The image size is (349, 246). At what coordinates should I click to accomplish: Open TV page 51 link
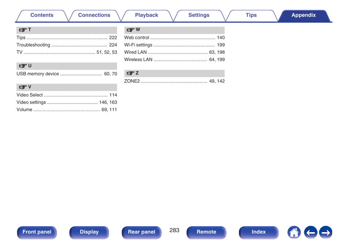coord(99,52)
